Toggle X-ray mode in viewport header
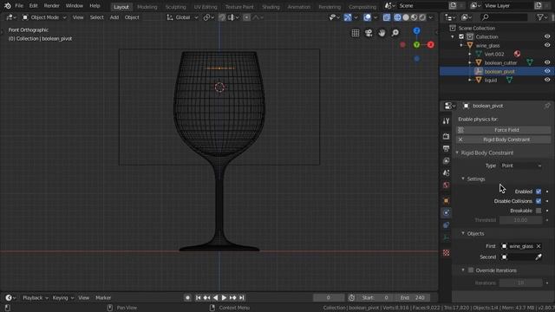This screenshot has width=555, height=312. coord(387,17)
